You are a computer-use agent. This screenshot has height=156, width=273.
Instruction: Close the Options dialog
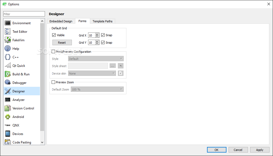point(269,4)
